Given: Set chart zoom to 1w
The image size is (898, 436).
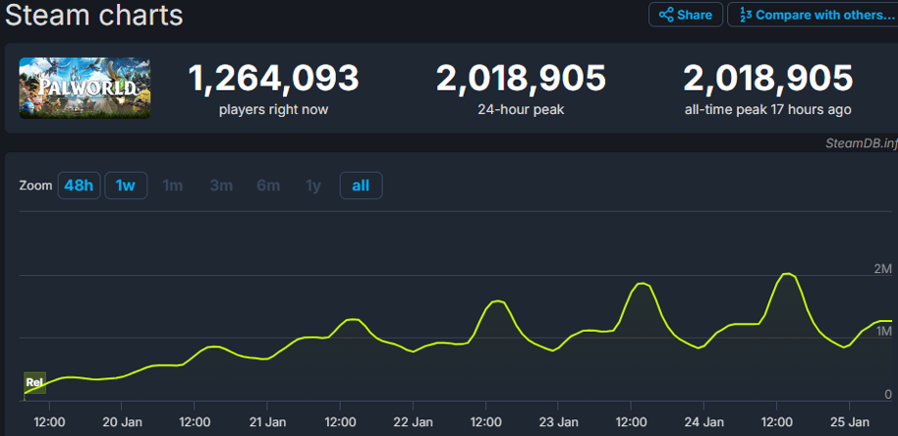Looking at the screenshot, I should click(126, 186).
